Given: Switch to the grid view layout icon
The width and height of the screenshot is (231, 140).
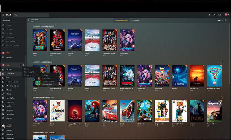Looking at the screenshot, I should pyautogui.click(x=225, y=20).
